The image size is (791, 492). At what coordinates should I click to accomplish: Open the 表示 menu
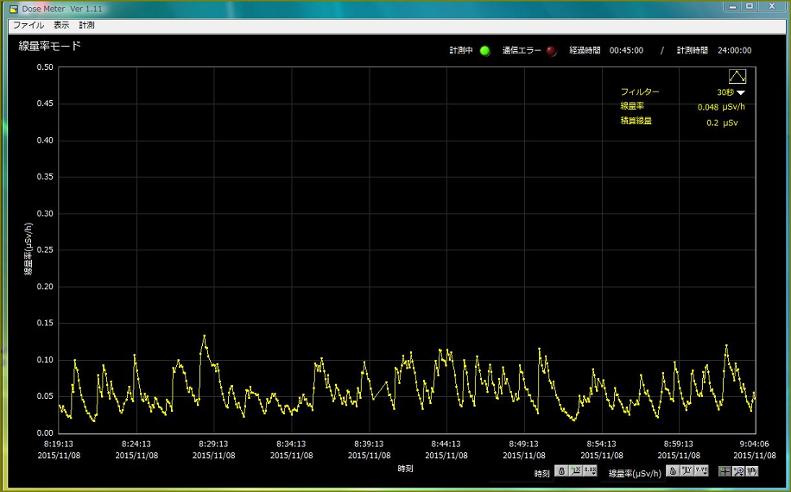pos(61,25)
